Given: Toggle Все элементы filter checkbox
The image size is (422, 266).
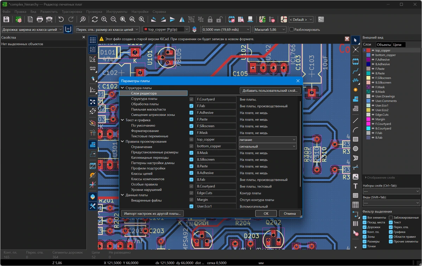Looking at the screenshot, I should click(x=365, y=218).
